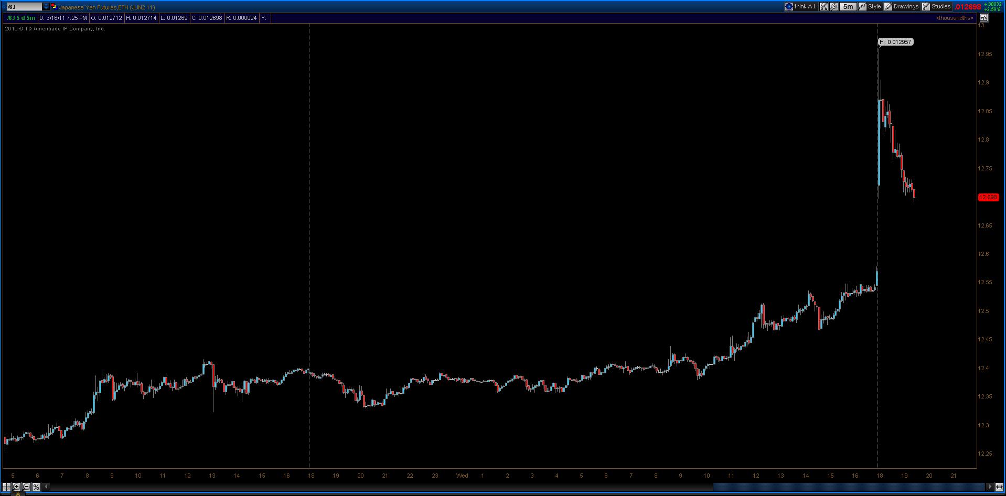Click the highlighted horizontal scrollbar thumb

point(849,487)
